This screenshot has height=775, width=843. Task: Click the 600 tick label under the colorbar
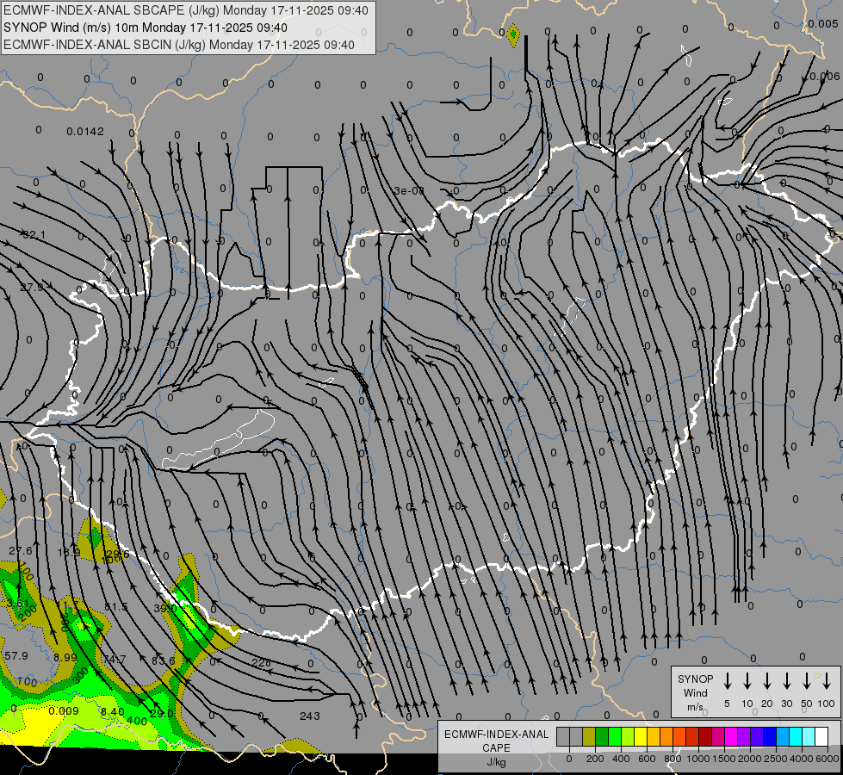click(647, 759)
